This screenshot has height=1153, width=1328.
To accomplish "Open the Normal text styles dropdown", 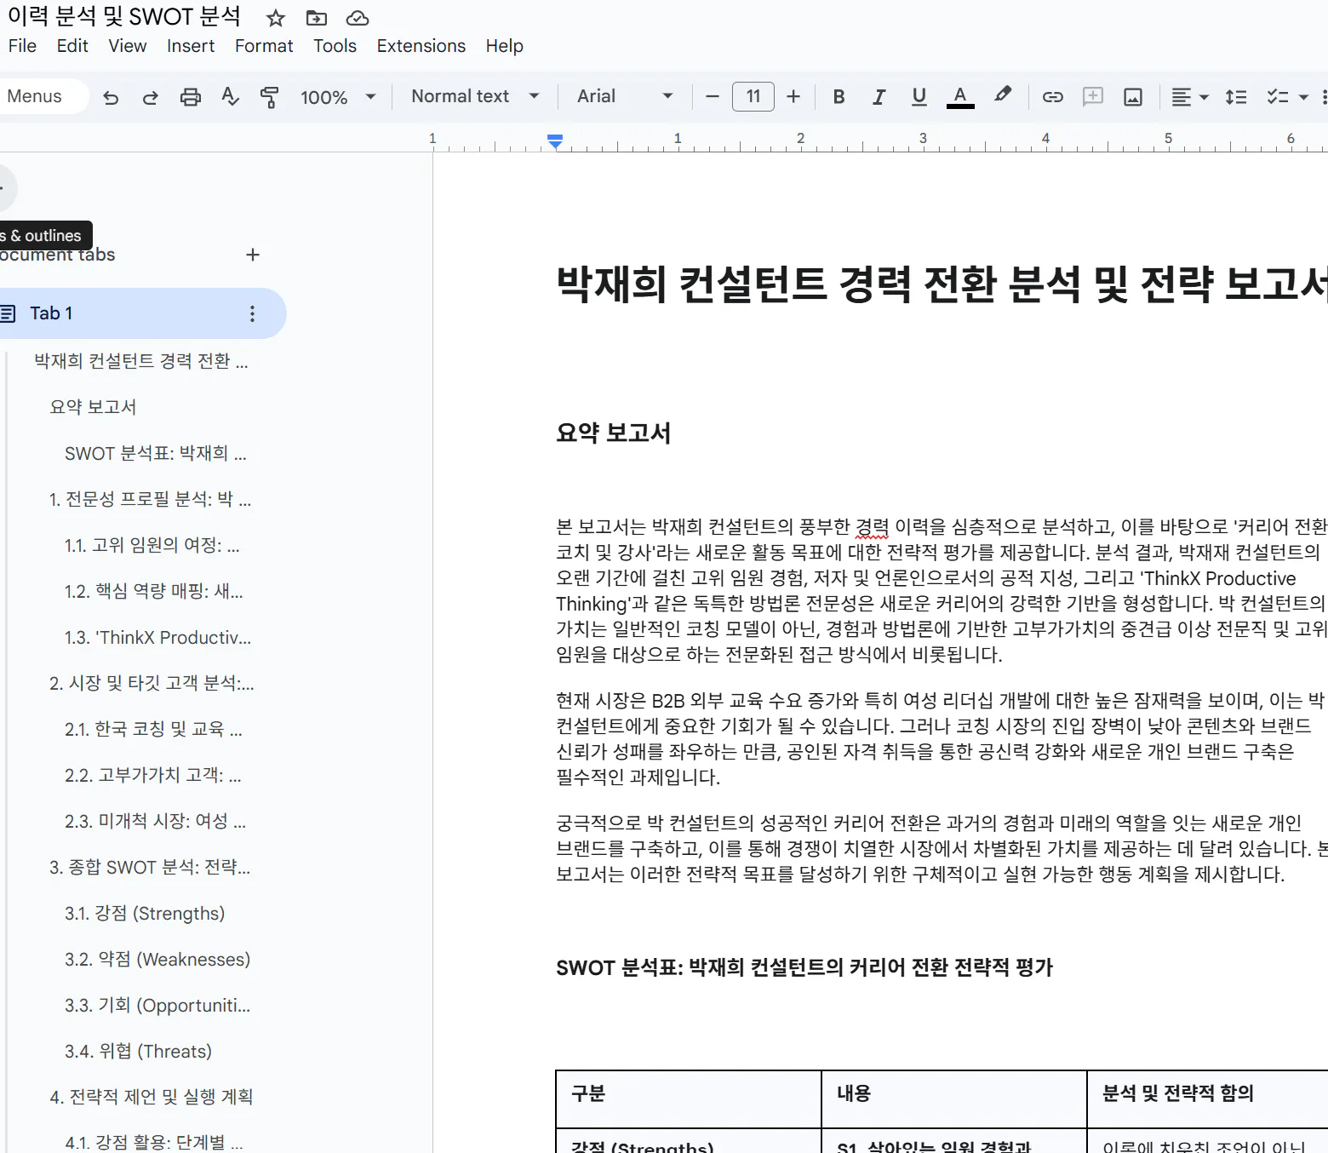I will [x=473, y=96].
